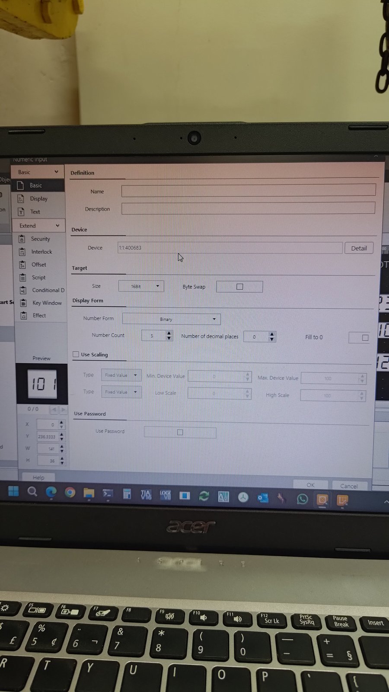This screenshot has width=389, height=692.
Task: Show next preview state arrow
Action: [64, 409]
